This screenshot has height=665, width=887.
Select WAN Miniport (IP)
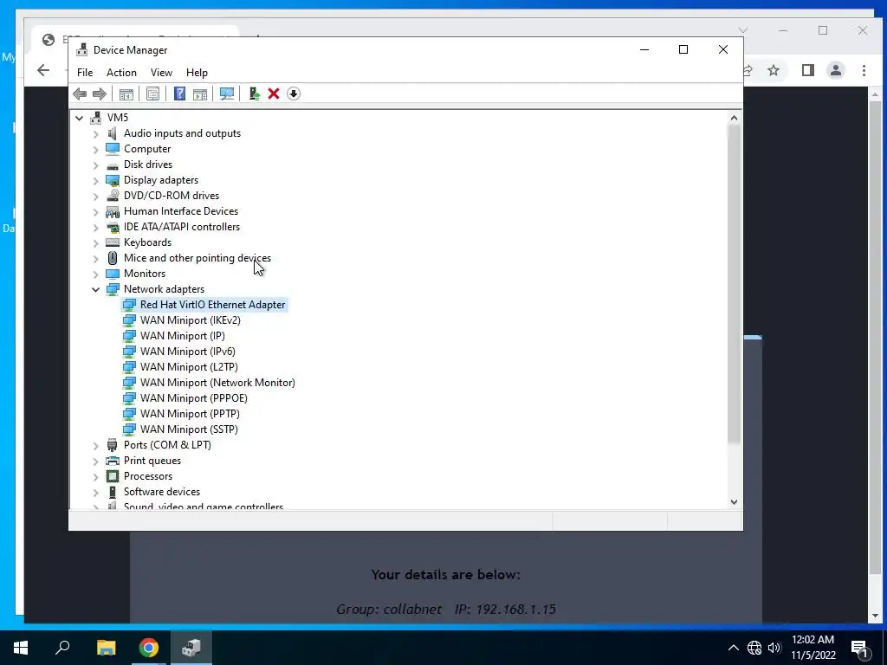pyautogui.click(x=182, y=336)
